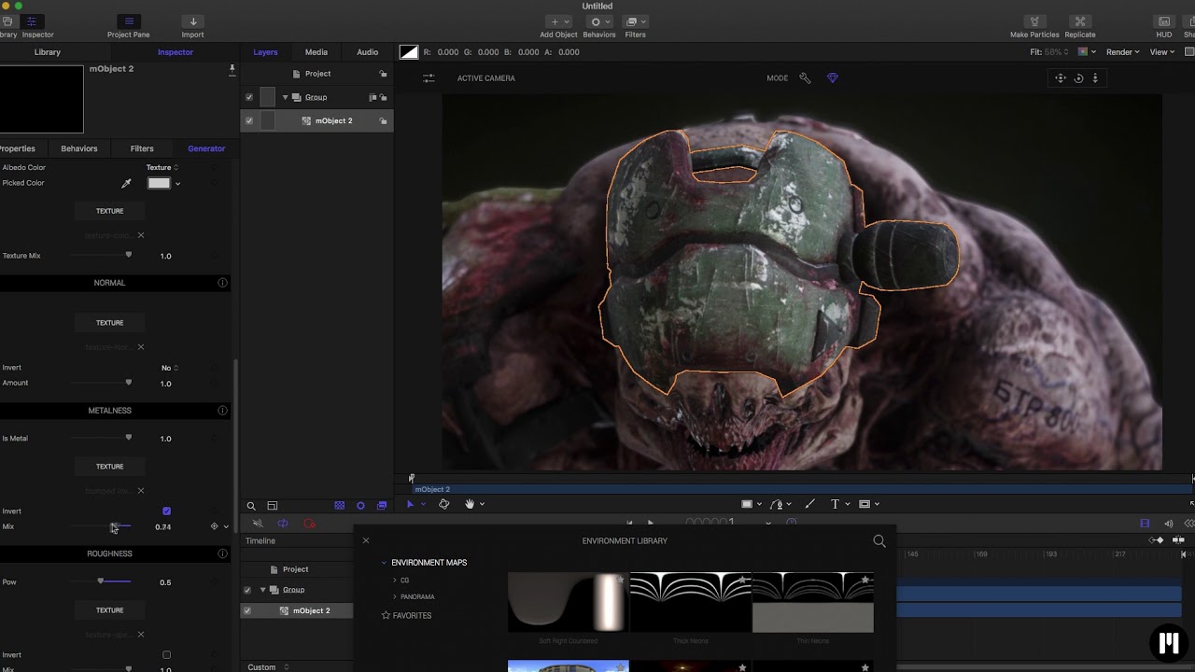Open the Behaviors inspector tab
Image resolution: width=1195 pixels, height=672 pixels.
point(79,148)
